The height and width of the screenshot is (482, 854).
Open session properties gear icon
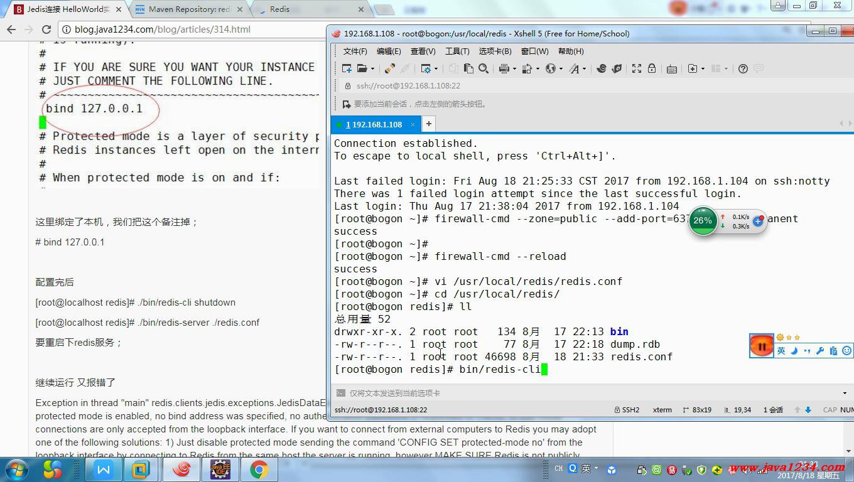coord(425,68)
